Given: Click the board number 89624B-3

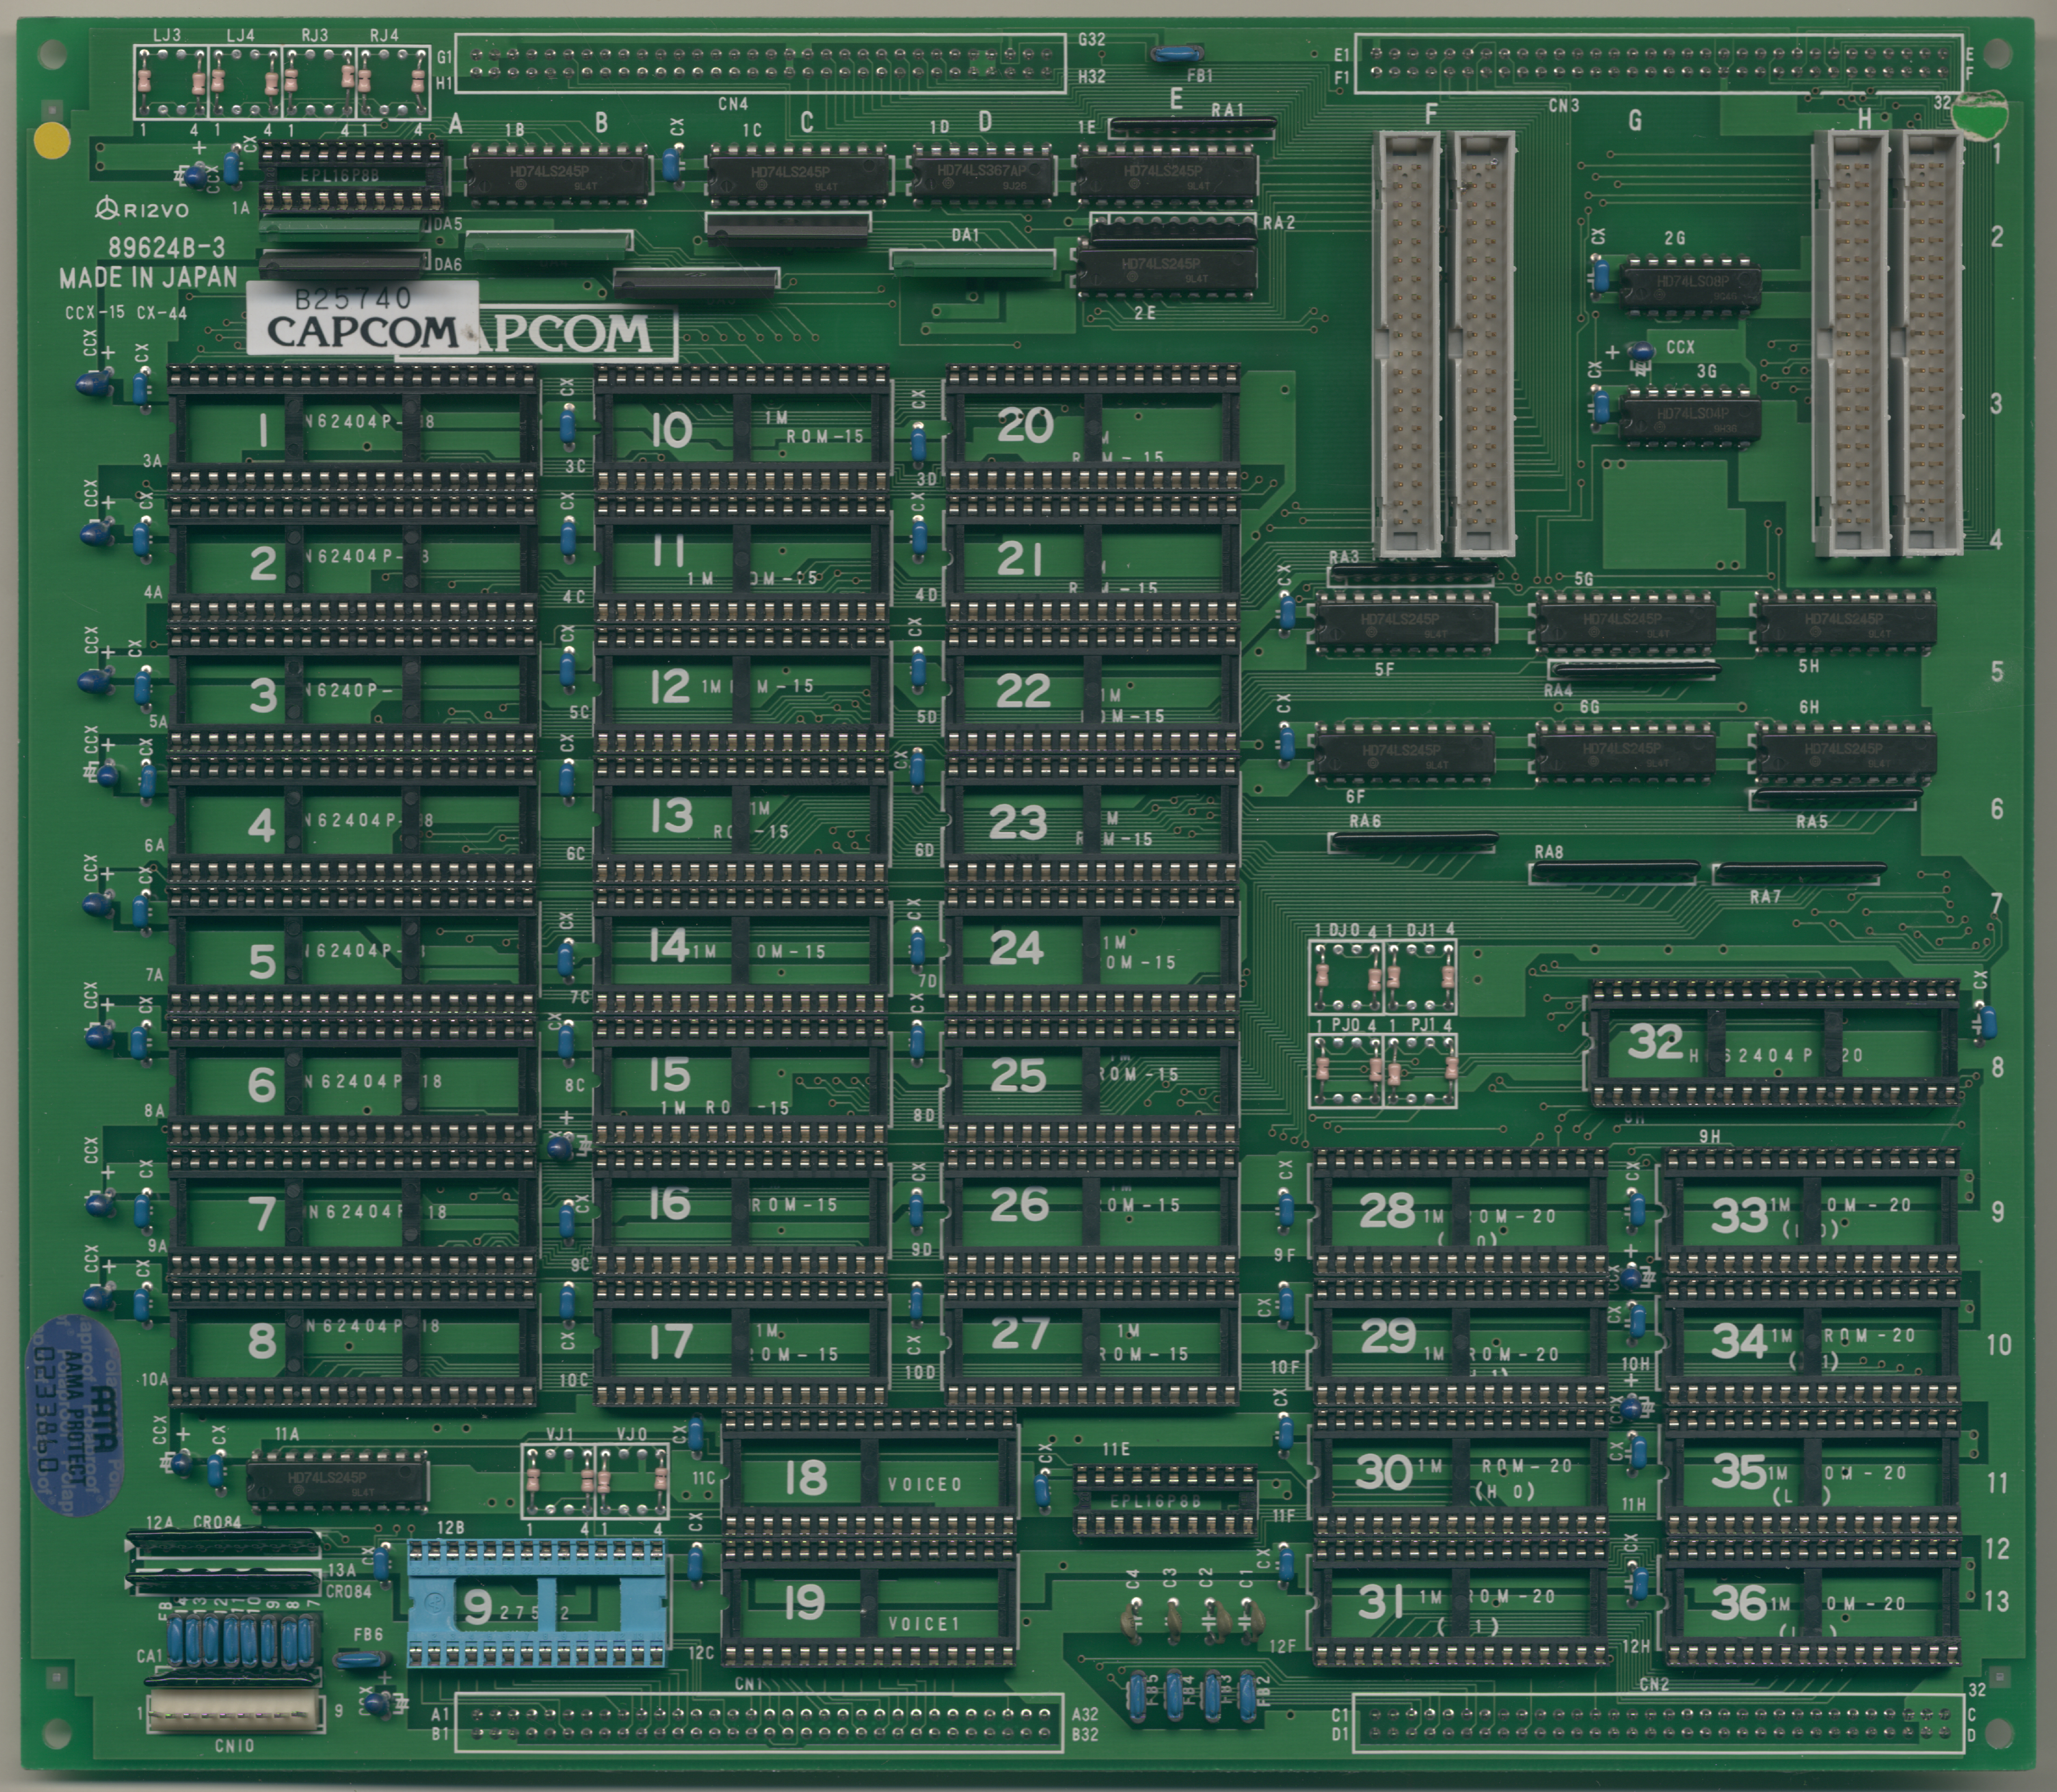Looking at the screenshot, I should click(166, 247).
